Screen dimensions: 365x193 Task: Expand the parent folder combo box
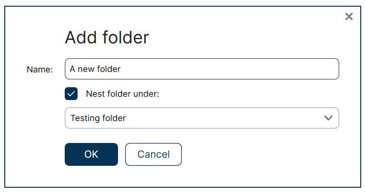coord(202,118)
